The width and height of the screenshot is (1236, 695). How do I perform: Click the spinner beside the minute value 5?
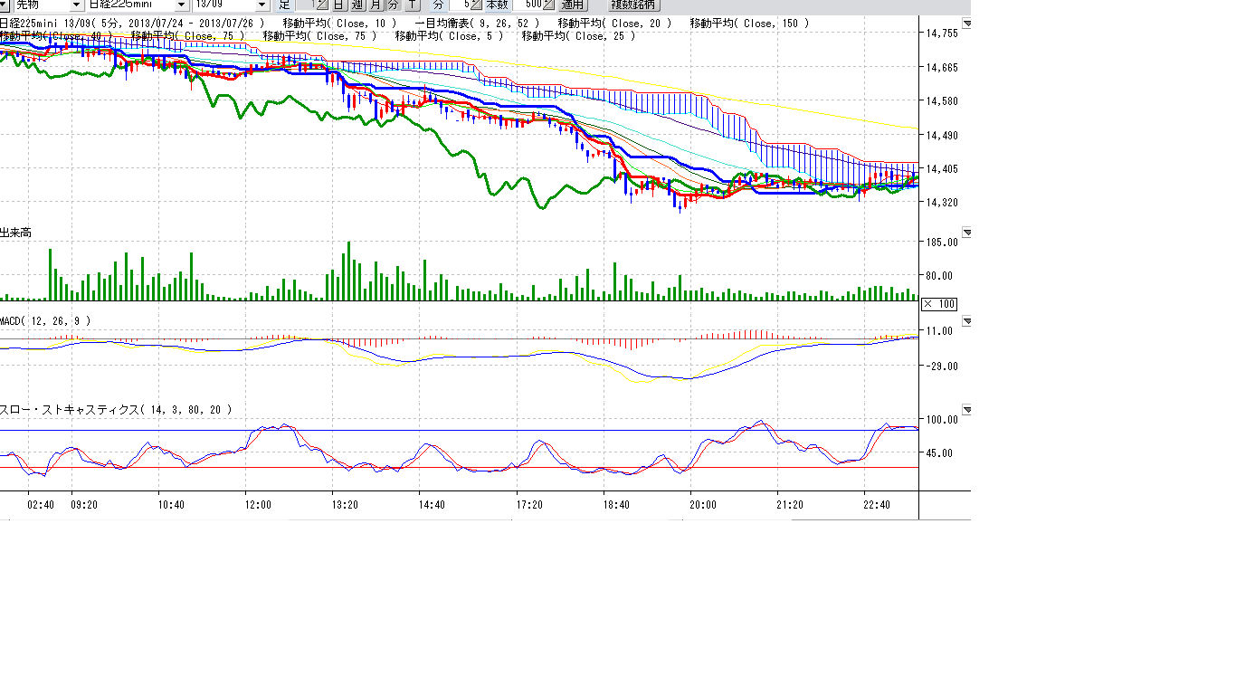coord(477,5)
